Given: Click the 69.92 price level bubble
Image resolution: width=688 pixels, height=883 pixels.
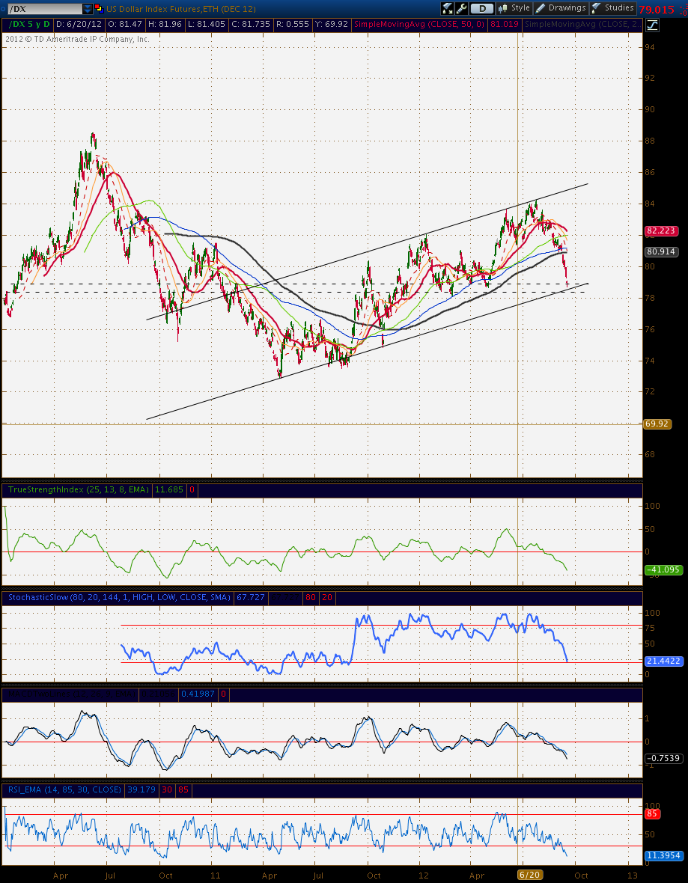Looking at the screenshot, I should 657,424.
